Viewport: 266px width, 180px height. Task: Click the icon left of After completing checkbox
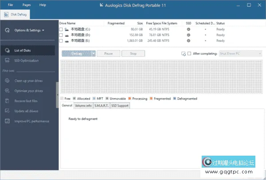coord(183,54)
